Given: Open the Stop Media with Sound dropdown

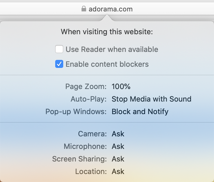Looking at the screenshot, I should (151, 99).
